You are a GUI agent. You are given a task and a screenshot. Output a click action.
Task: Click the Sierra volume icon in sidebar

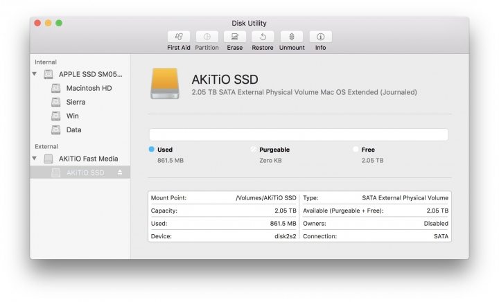coord(56,102)
